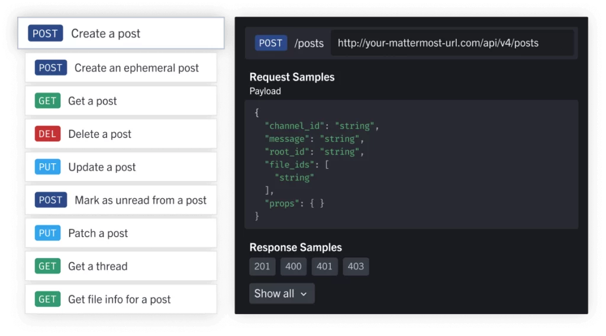Open Create an ephemeral post endpoint
Viewport: 606px width, 336px height.
121,67
